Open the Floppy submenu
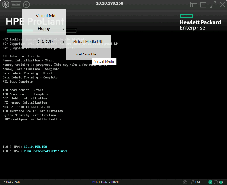Viewport: 227px width, 185px height. pos(44,29)
